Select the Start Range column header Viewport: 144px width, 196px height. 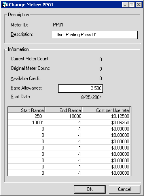click(x=27, y=110)
